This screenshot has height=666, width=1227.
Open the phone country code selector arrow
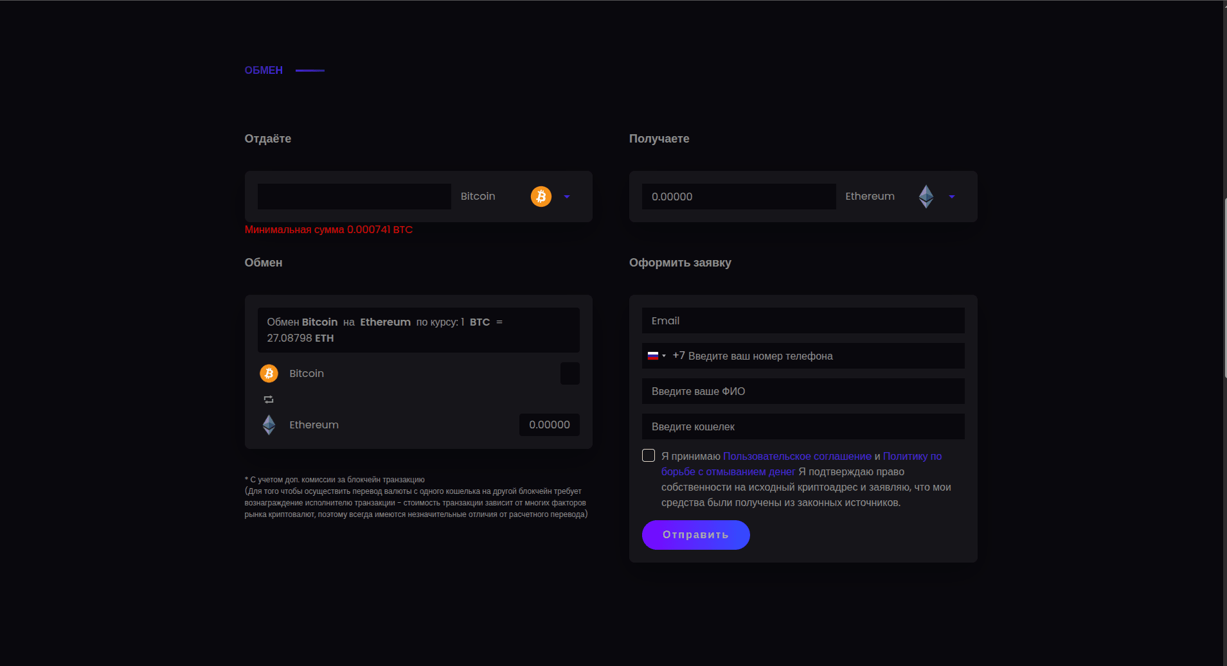click(664, 356)
